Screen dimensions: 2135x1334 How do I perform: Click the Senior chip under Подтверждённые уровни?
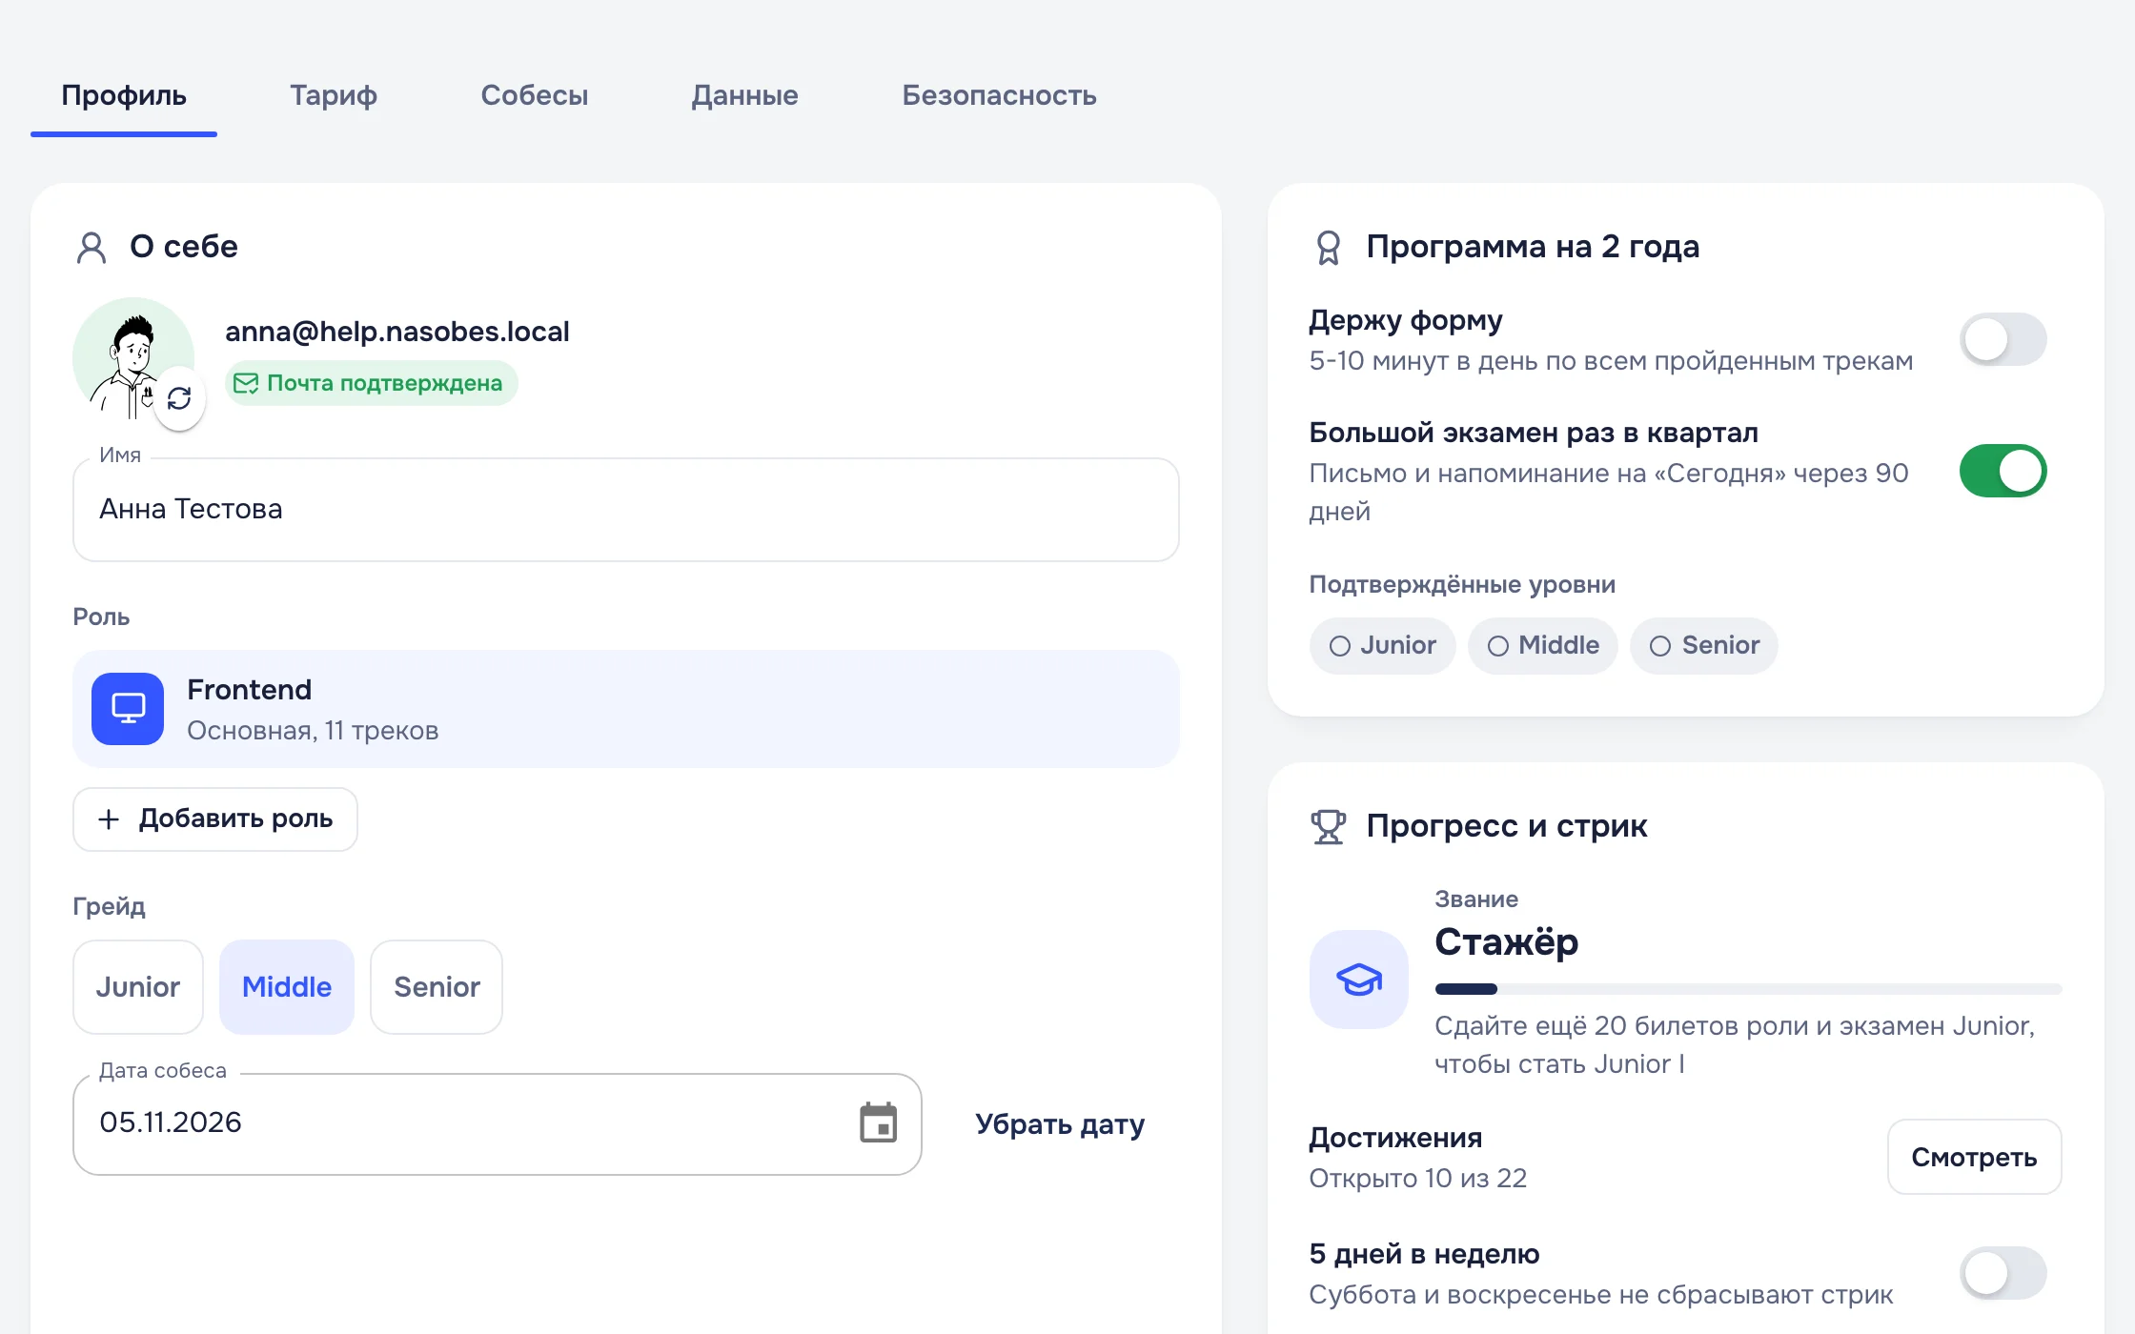click(1703, 646)
